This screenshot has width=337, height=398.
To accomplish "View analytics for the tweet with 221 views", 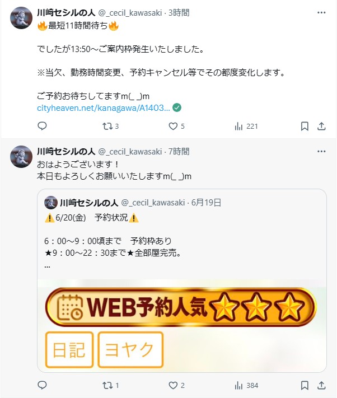I will tap(246, 126).
